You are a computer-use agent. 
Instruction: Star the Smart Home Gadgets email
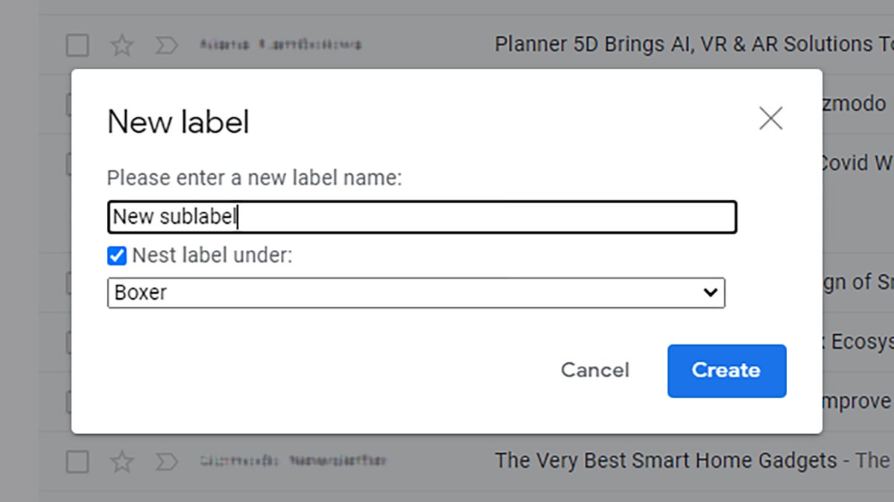click(x=121, y=461)
